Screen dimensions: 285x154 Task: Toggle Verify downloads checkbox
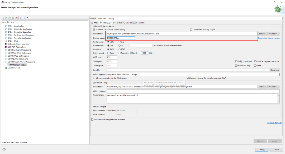coord(236,61)
